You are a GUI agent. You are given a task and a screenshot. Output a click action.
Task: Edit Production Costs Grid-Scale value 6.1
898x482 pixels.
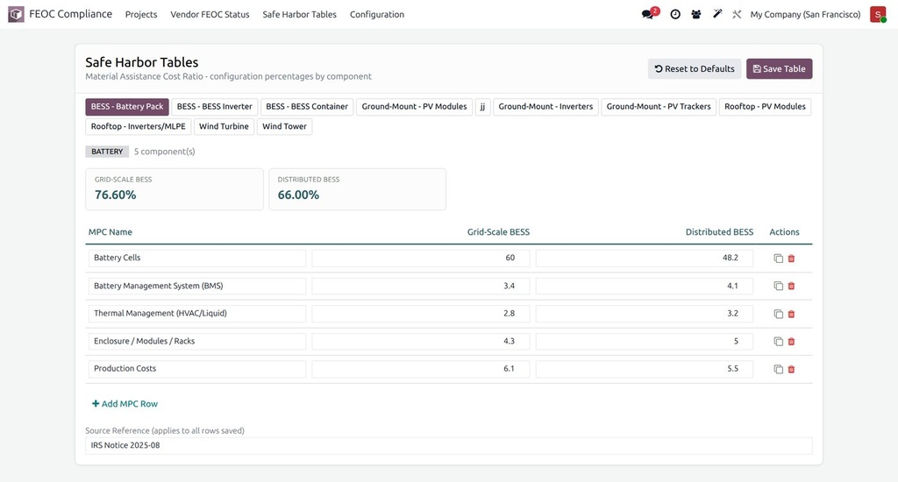(421, 369)
